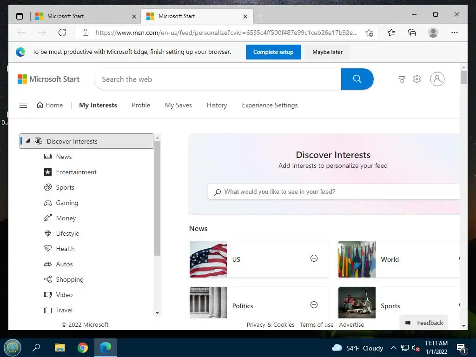Open the Politics card thumbnail
Viewport: 476px width, 357px height.
point(208,303)
